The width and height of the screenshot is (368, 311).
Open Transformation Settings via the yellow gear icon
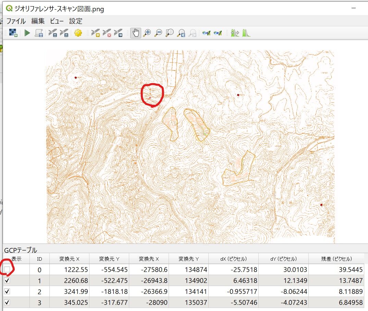(78, 33)
